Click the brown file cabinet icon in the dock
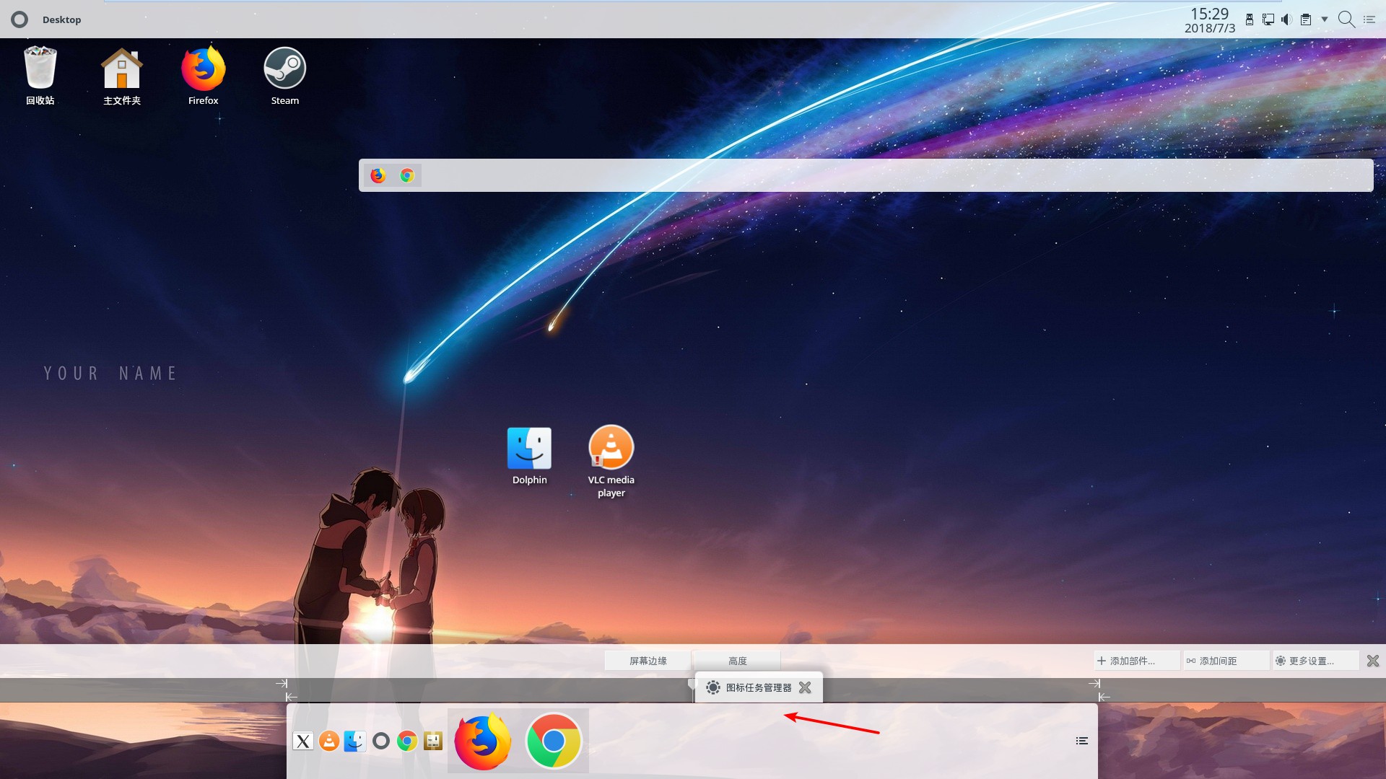The width and height of the screenshot is (1386, 779). tap(433, 741)
